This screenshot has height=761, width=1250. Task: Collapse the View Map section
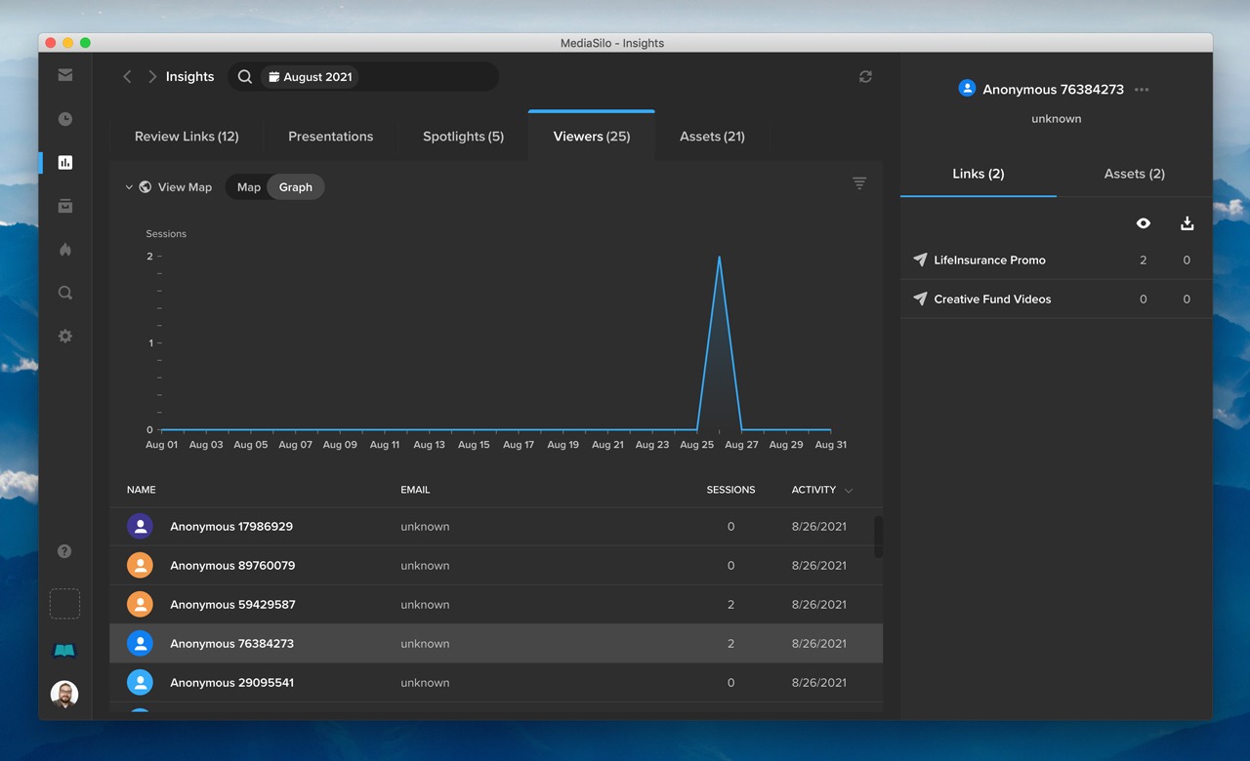pyautogui.click(x=129, y=186)
